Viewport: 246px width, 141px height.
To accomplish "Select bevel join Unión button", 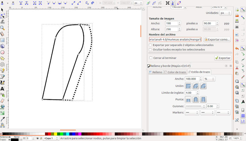I will point(203,86).
